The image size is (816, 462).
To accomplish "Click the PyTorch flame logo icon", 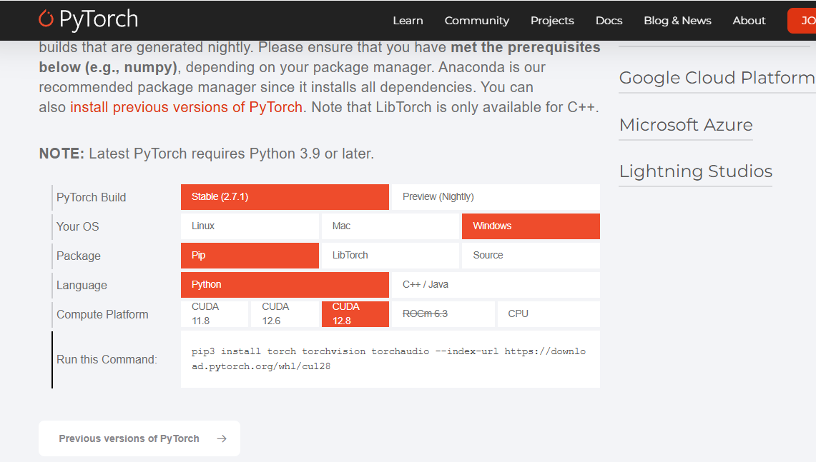I will 46,19.
